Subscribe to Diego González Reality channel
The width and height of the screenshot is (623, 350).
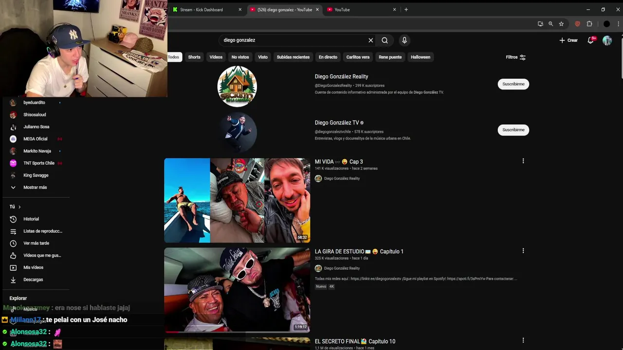tap(513, 84)
